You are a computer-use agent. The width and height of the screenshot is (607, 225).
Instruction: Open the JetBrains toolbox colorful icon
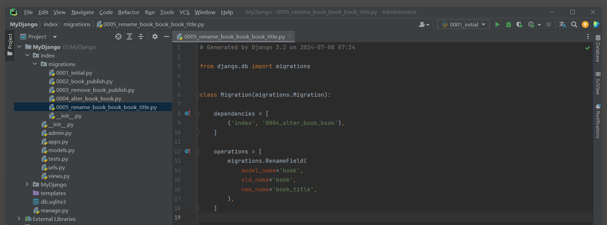pyautogui.click(x=596, y=24)
